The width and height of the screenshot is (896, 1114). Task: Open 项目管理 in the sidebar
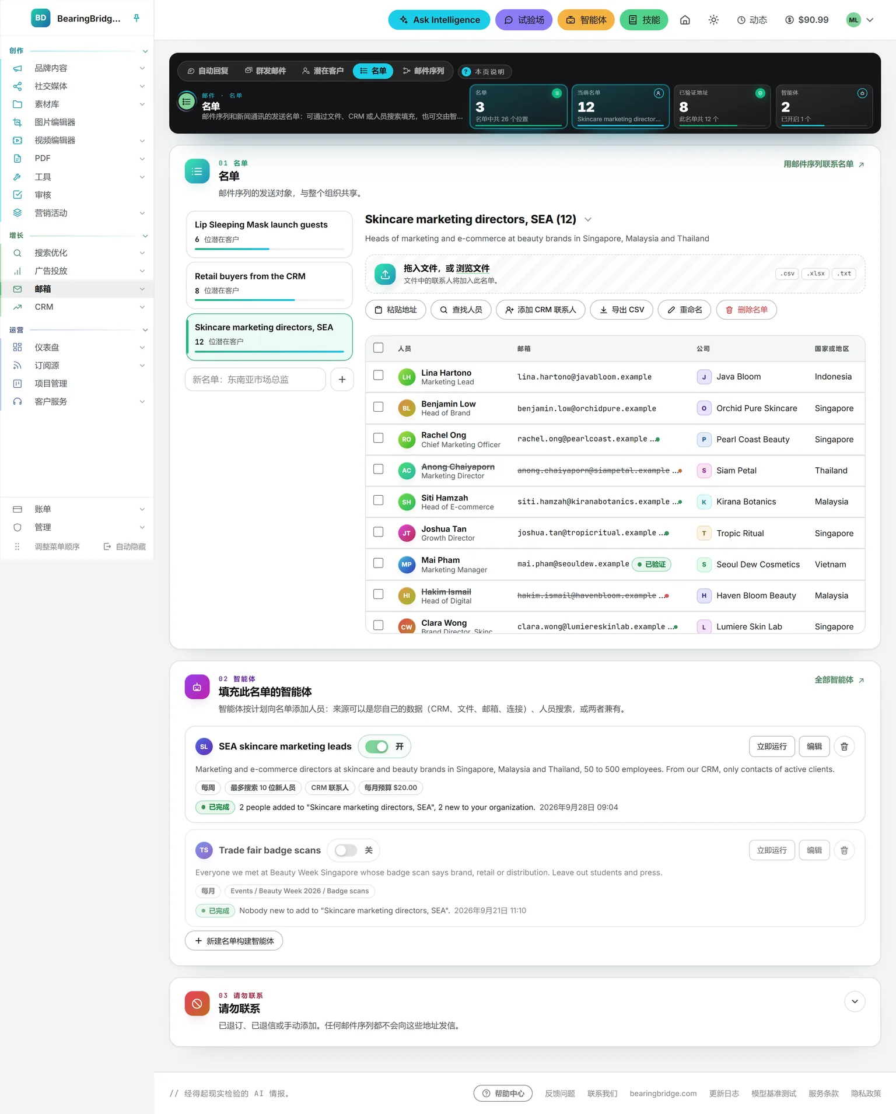77,384
